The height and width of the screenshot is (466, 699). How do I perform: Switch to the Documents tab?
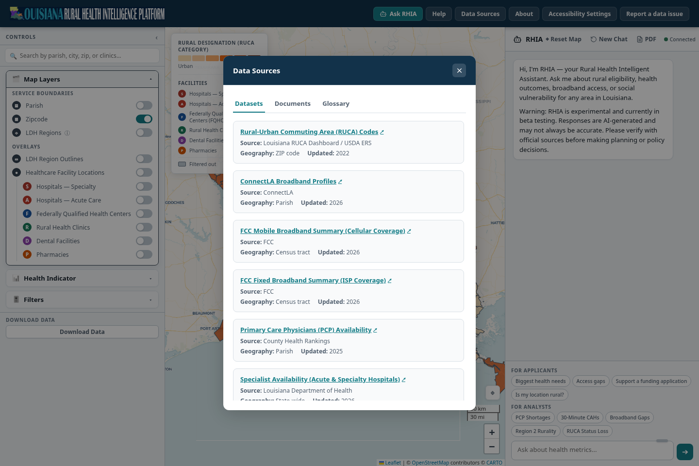(293, 104)
